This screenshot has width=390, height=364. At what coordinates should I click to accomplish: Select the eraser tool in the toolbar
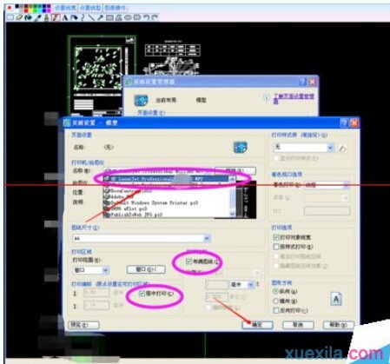point(19,17)
